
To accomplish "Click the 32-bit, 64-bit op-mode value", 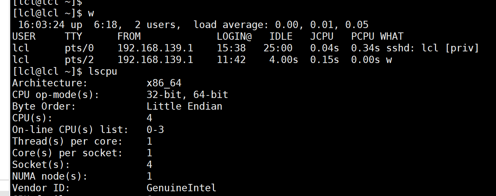I will tap(187, 95).
